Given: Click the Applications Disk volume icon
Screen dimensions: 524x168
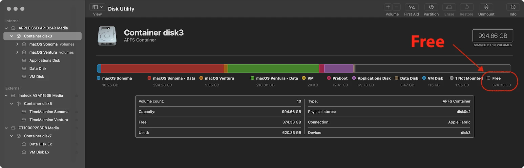Looking at the screenshot, I should click(24, 60).
